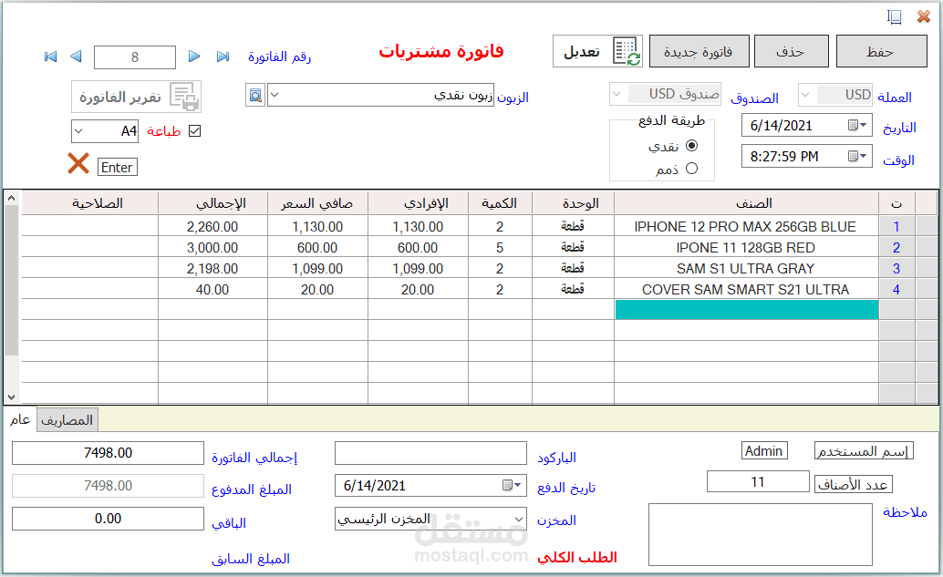Click the Admin username field
The height and width of the screenshot is (577, 943).
[x=763, y=451]
